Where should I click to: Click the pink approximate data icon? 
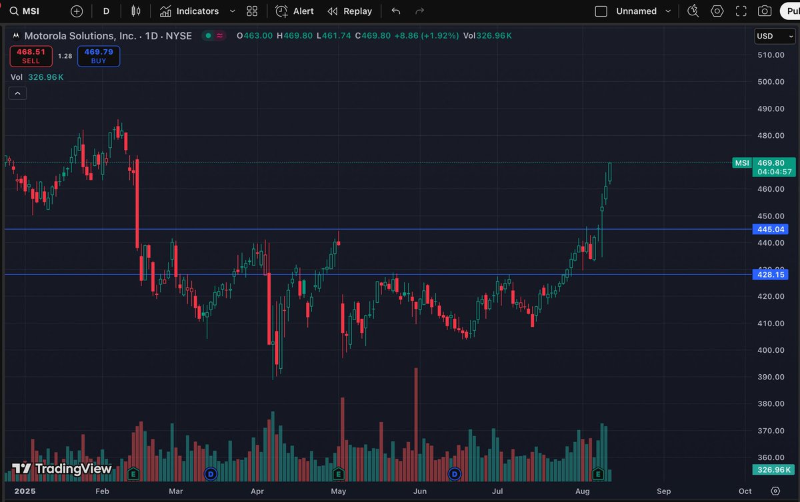tap(219, 36)
